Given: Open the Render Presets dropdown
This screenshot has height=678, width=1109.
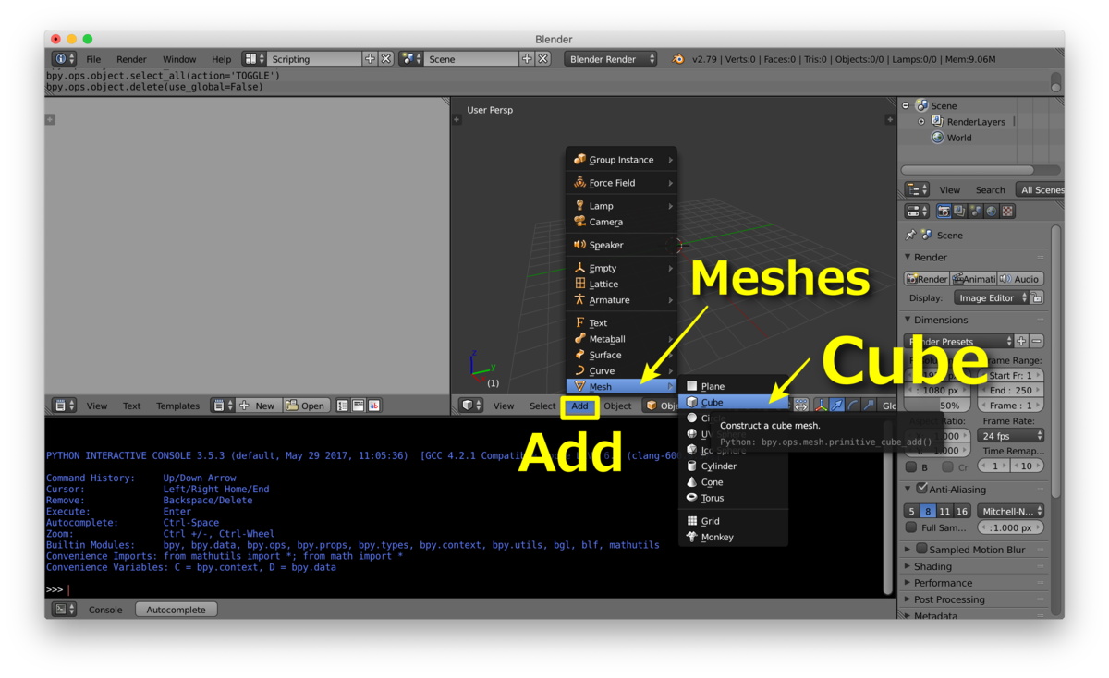Looking at the screenshot, I should (x=959, y=342).
